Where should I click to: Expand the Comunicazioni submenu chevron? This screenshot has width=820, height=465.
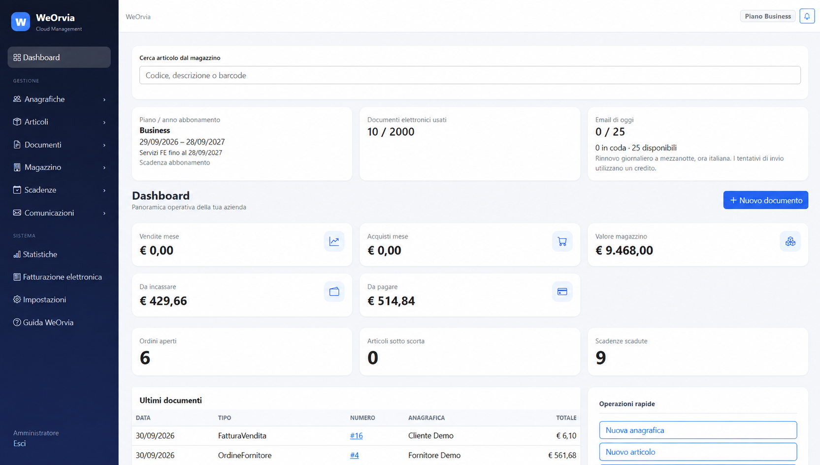tap(104, 214)
